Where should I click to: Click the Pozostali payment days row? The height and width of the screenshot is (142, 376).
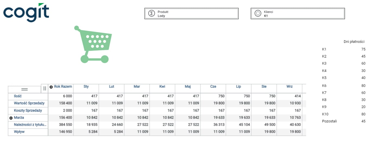(344, 121)
